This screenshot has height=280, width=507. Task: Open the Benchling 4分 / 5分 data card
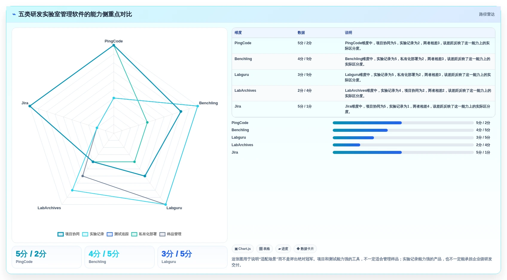120,257
